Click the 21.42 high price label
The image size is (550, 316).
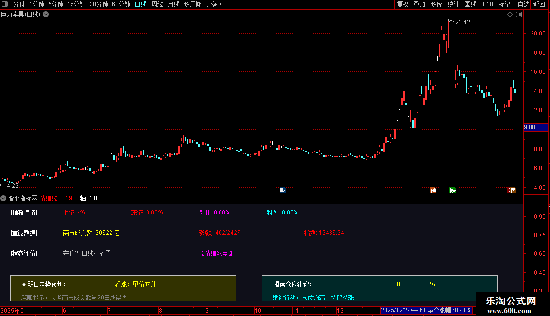[x=462, y=22]
